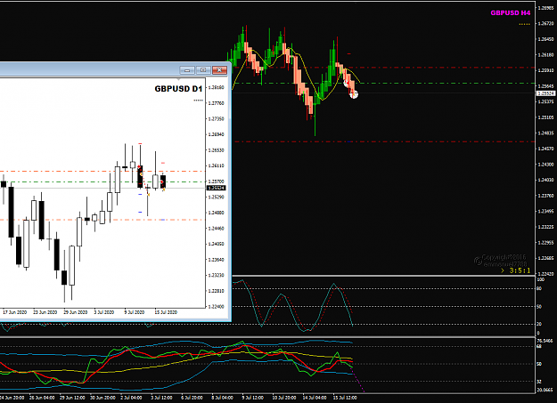Click the bottom indicator value 20.0665

pyautogui.click(x=545, y=390)
